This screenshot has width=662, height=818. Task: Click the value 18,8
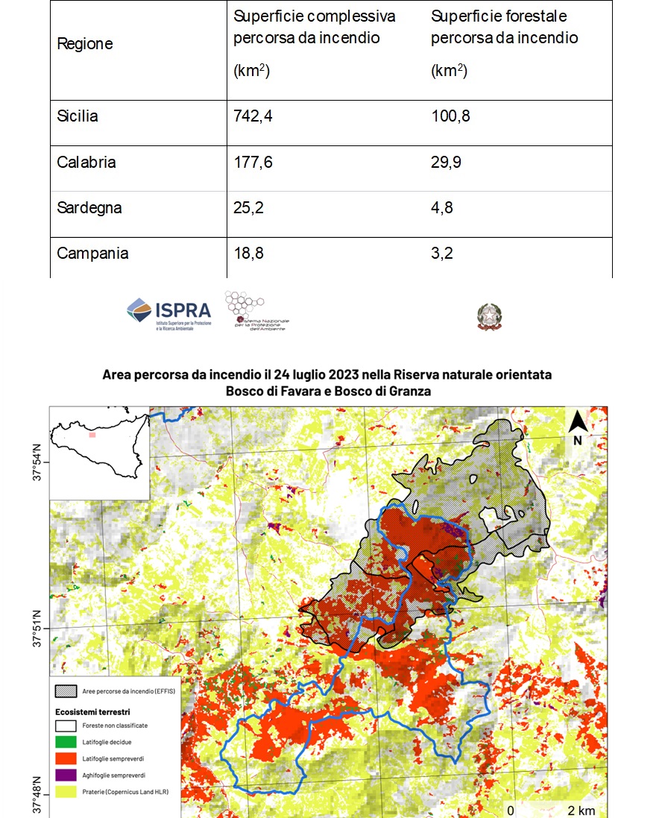(248, 253)
